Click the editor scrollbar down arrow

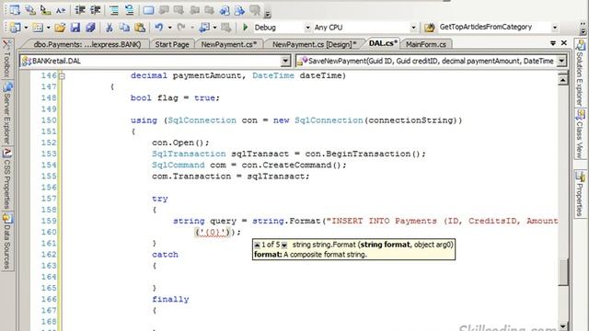pos(562,325)
